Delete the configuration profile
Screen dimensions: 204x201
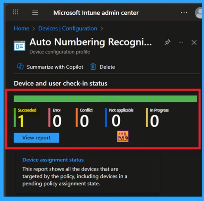point(103,67)
